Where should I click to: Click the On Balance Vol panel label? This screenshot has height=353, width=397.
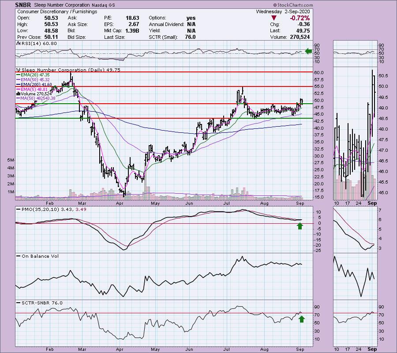[40, 256]
